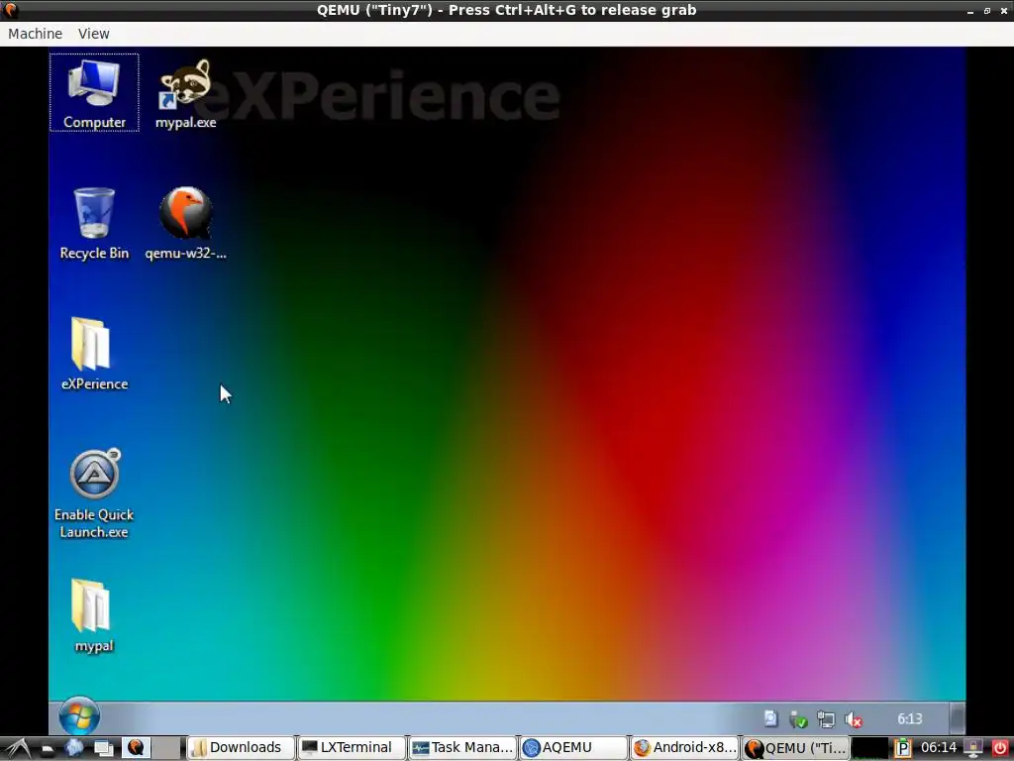Click the Windows guest clock showing 6:13
The image size is (1014, 761).
[909, 719]
